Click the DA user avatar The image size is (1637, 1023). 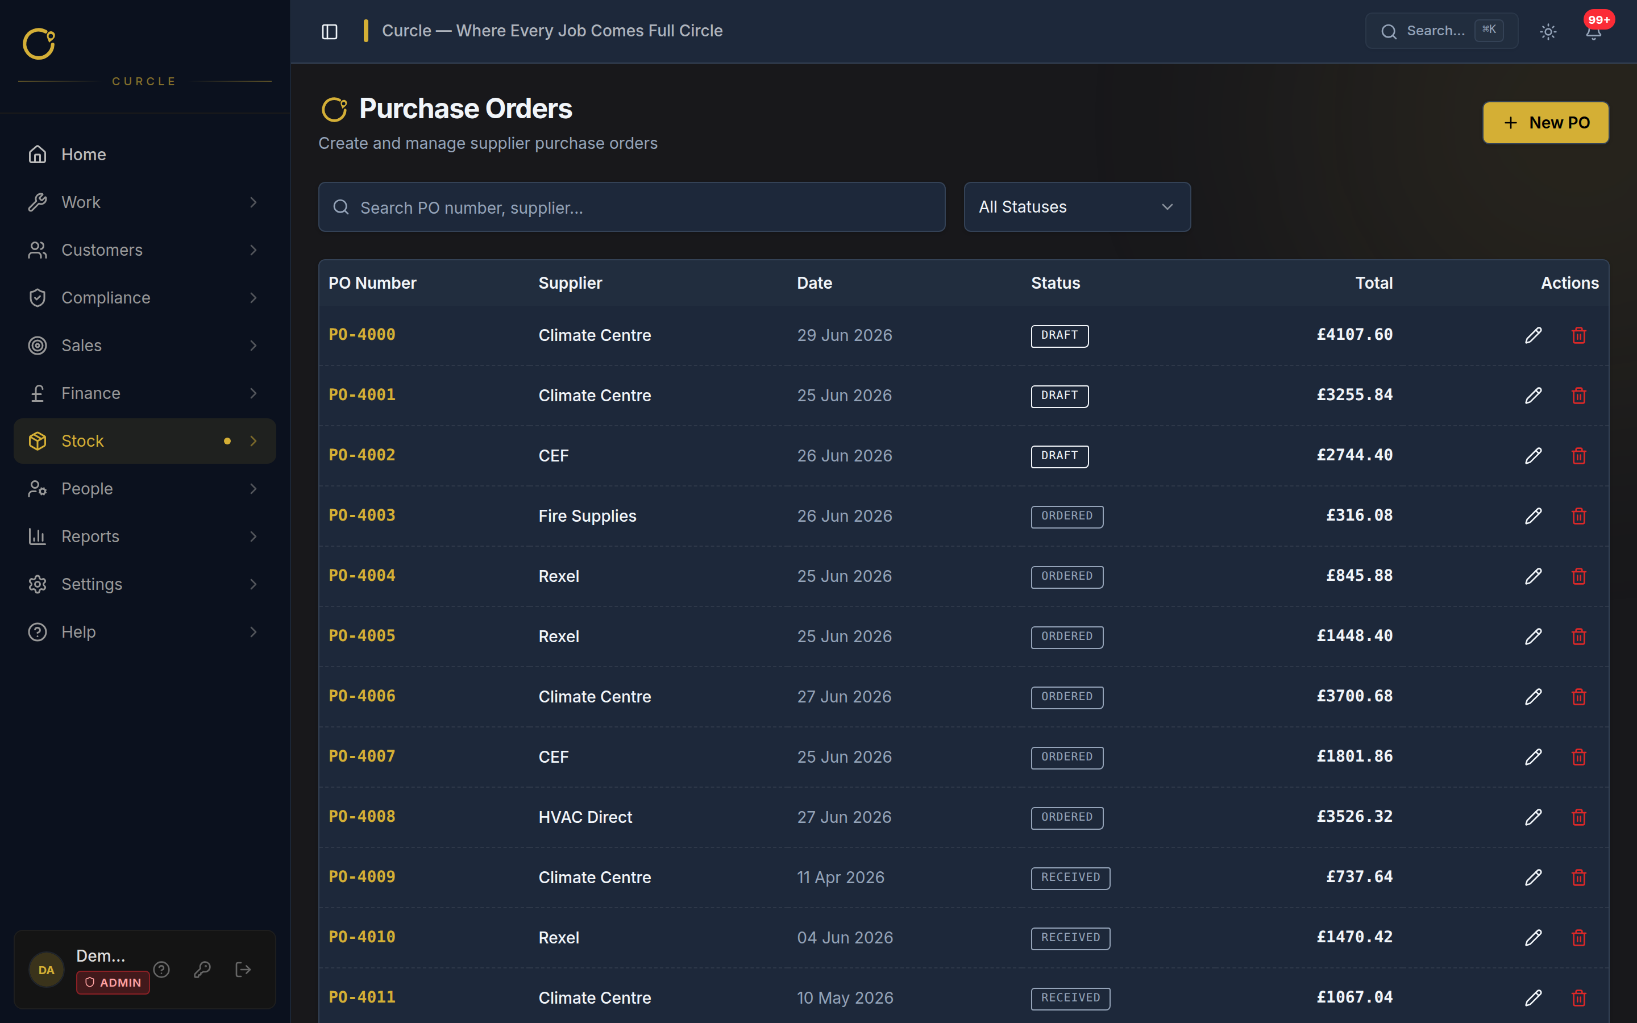click(x=46, y=970)
